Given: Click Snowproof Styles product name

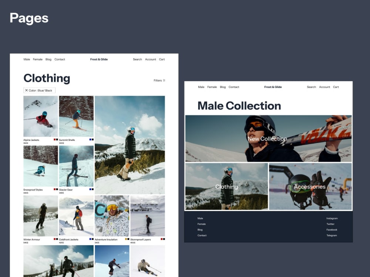Looking at the screenshot, I should (x=33, y=189).
